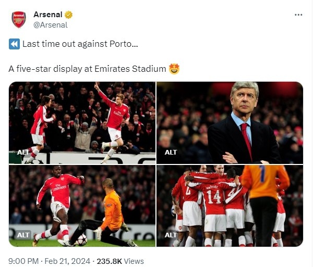Click the gold verified badge
Screen dimensions: 314x267
(68, 14)
